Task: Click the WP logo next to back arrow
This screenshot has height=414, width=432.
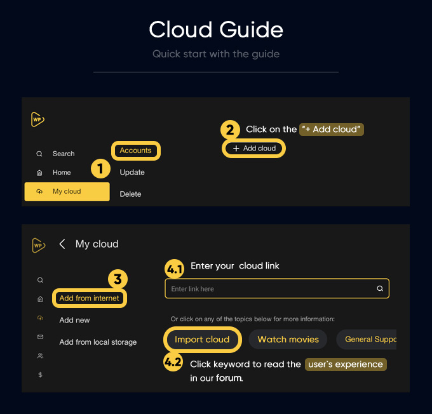Action: pyautogui.click(x=38, y=244)
